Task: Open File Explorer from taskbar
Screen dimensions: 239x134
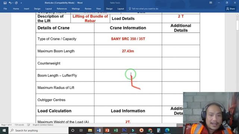Action: tap(90, 130)
